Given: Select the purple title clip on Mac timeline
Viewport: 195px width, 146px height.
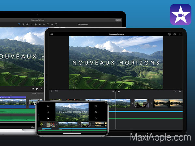Looking at the screenshot, I should tap(13, 97).
